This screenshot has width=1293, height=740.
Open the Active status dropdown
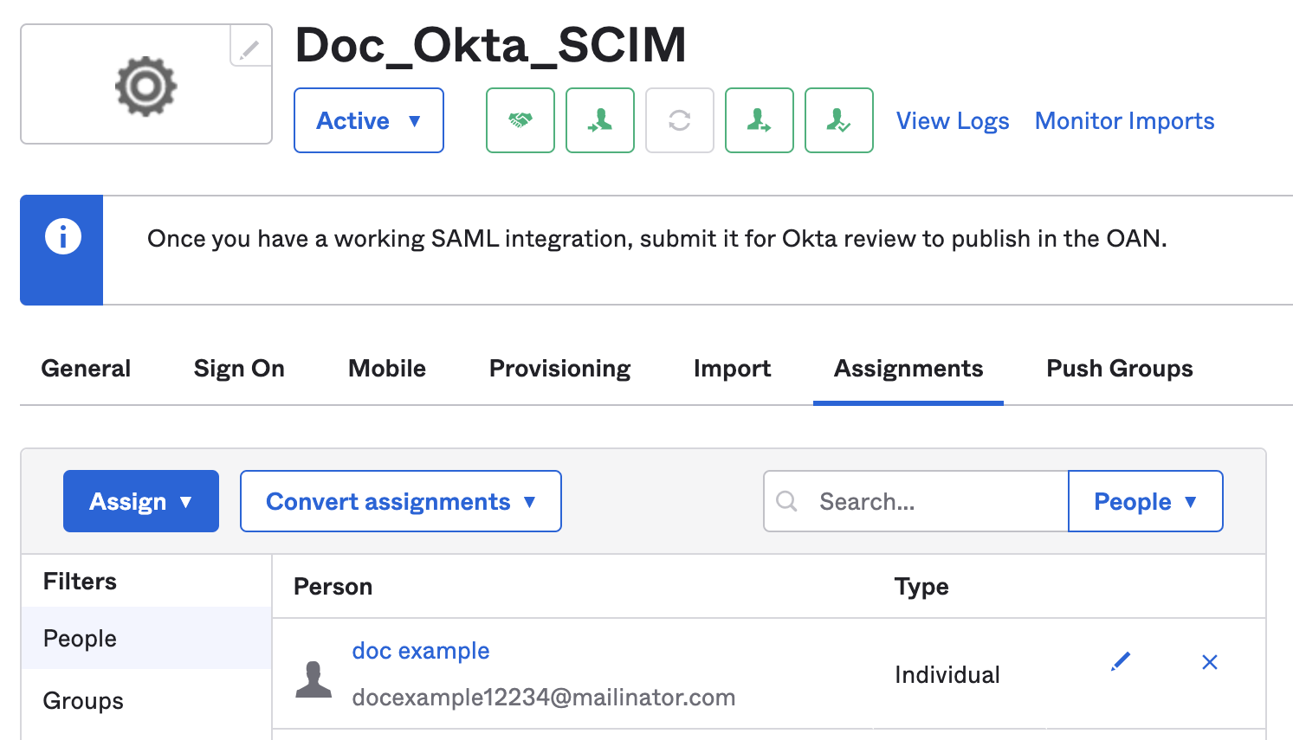click(368, 120)
